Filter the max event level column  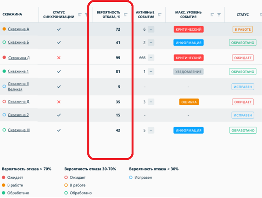219,15
